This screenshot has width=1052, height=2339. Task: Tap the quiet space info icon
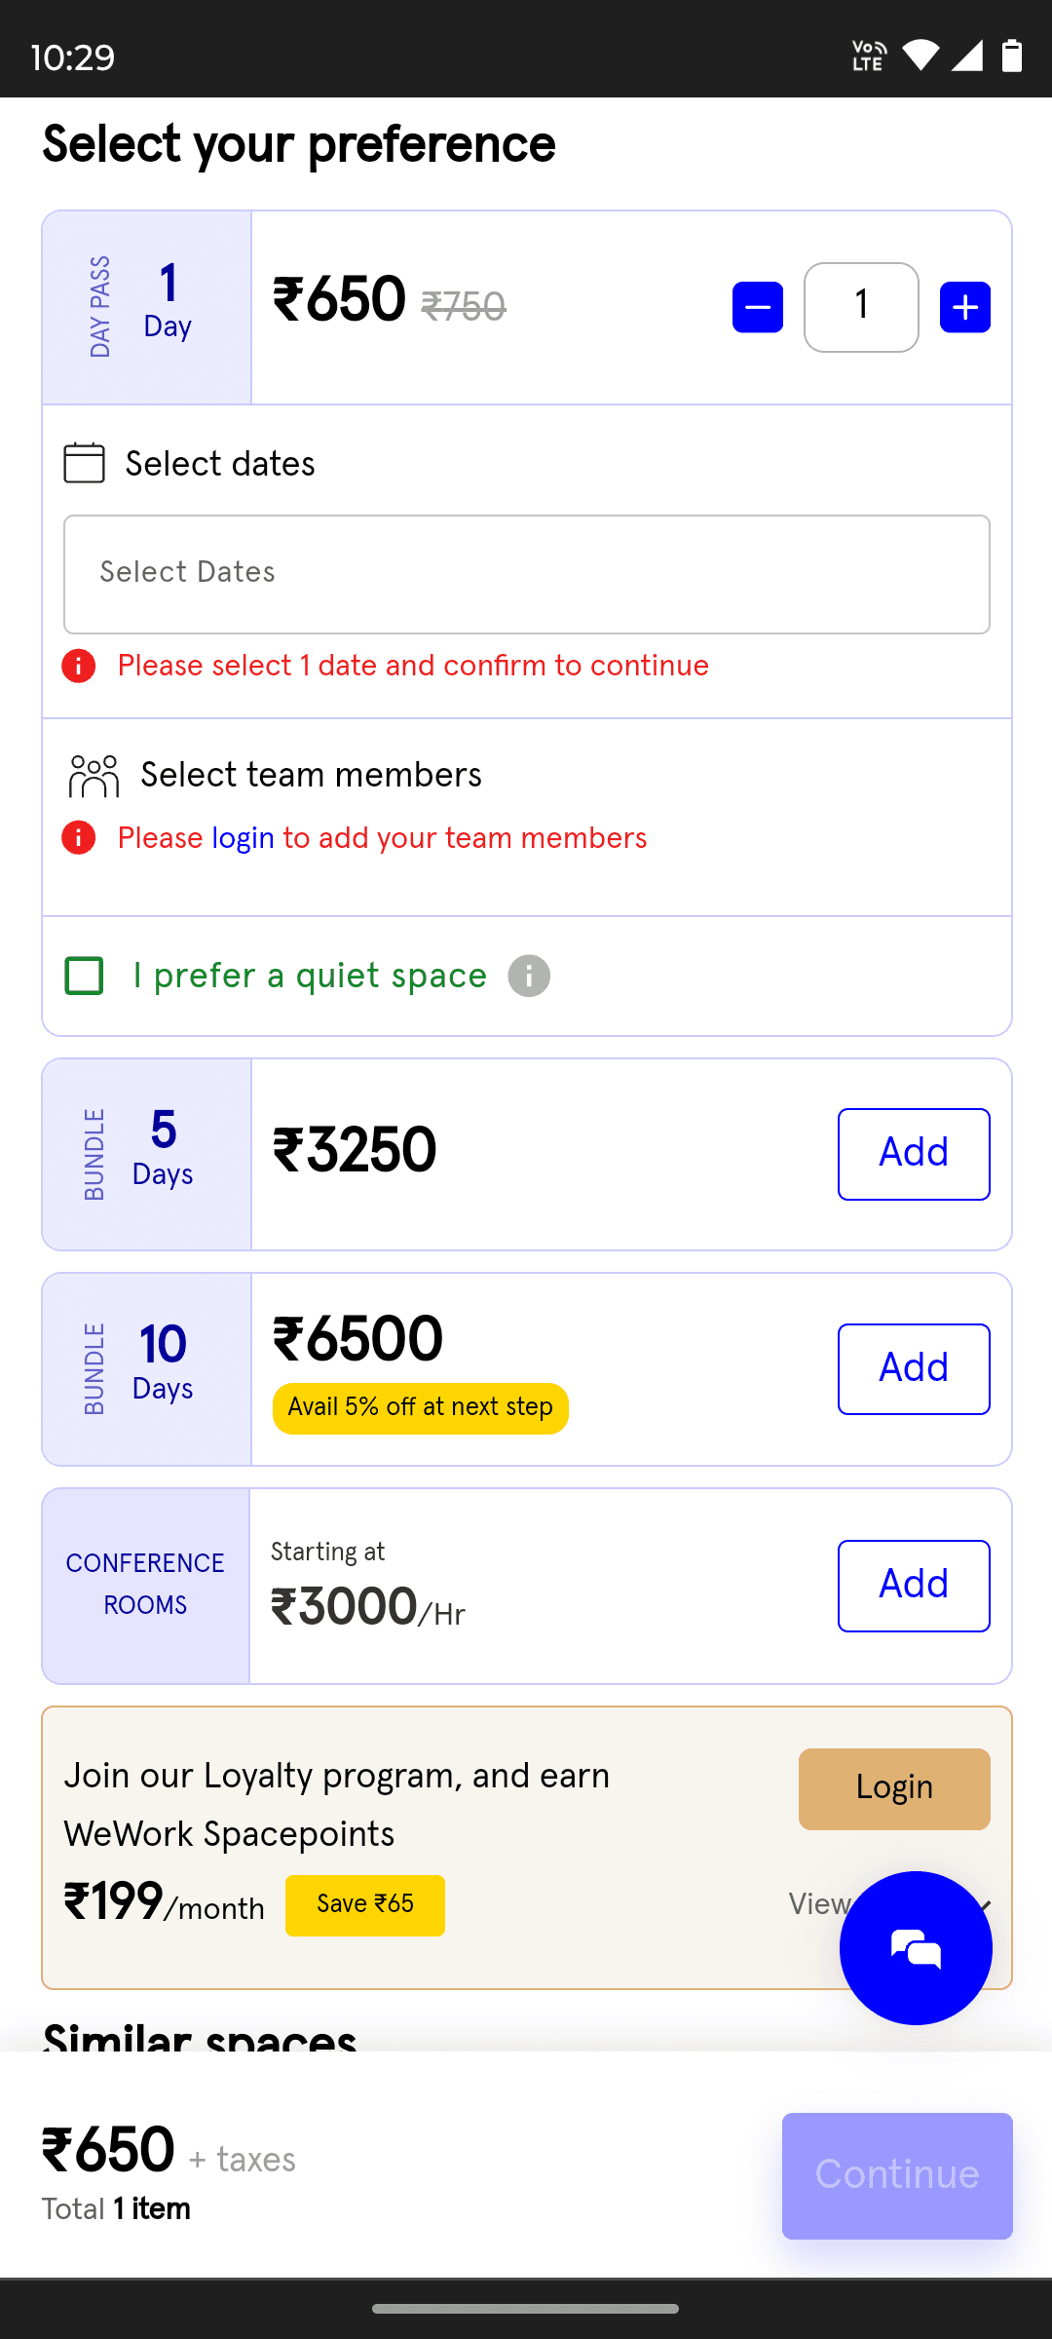click(x=529, y=976)
